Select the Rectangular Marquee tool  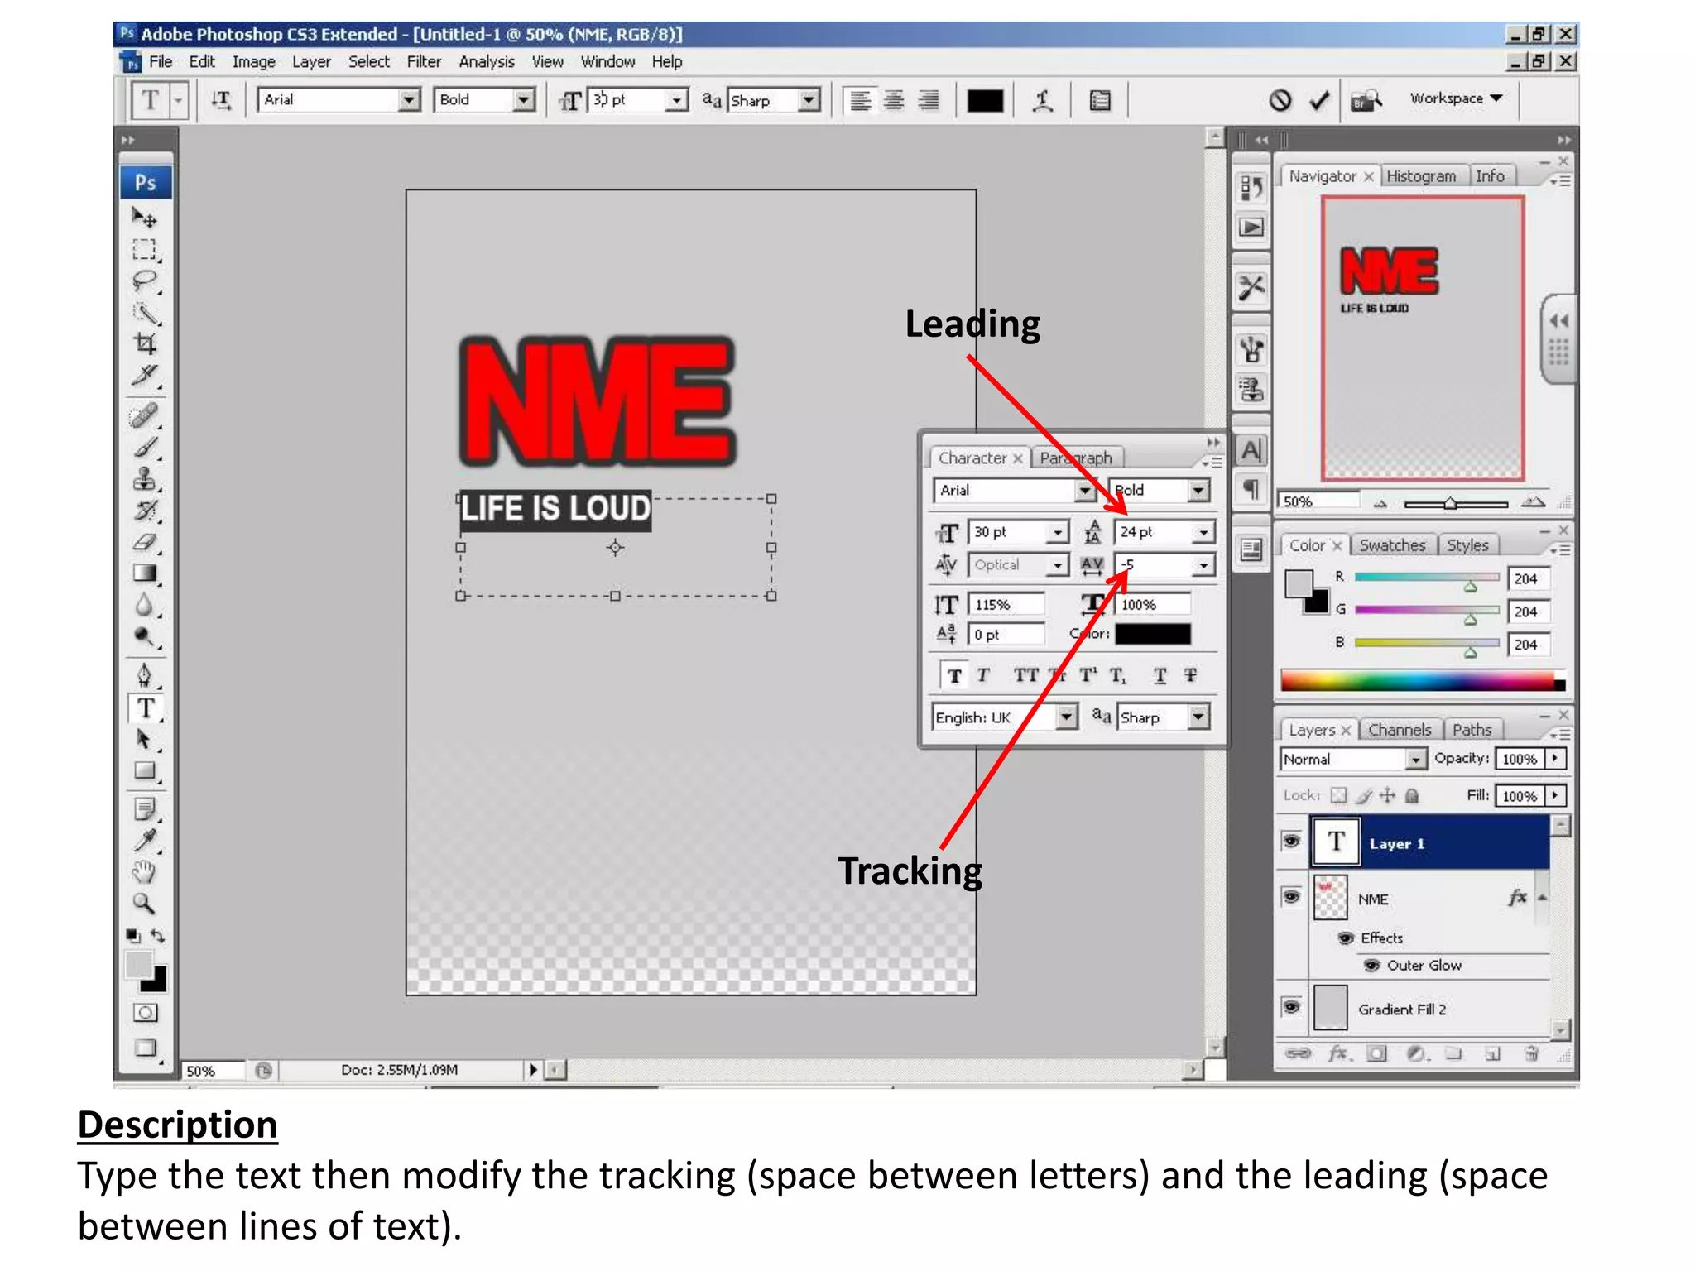[145, 250]
